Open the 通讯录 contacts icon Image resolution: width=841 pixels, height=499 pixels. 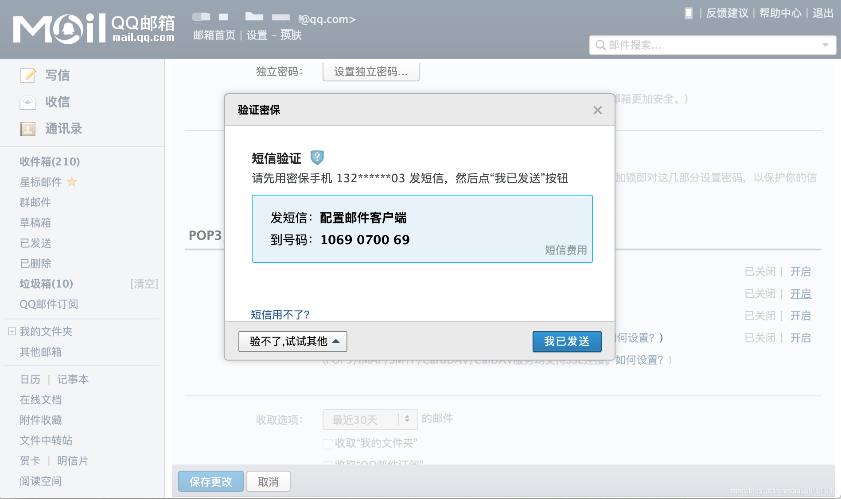click(27, 129)
